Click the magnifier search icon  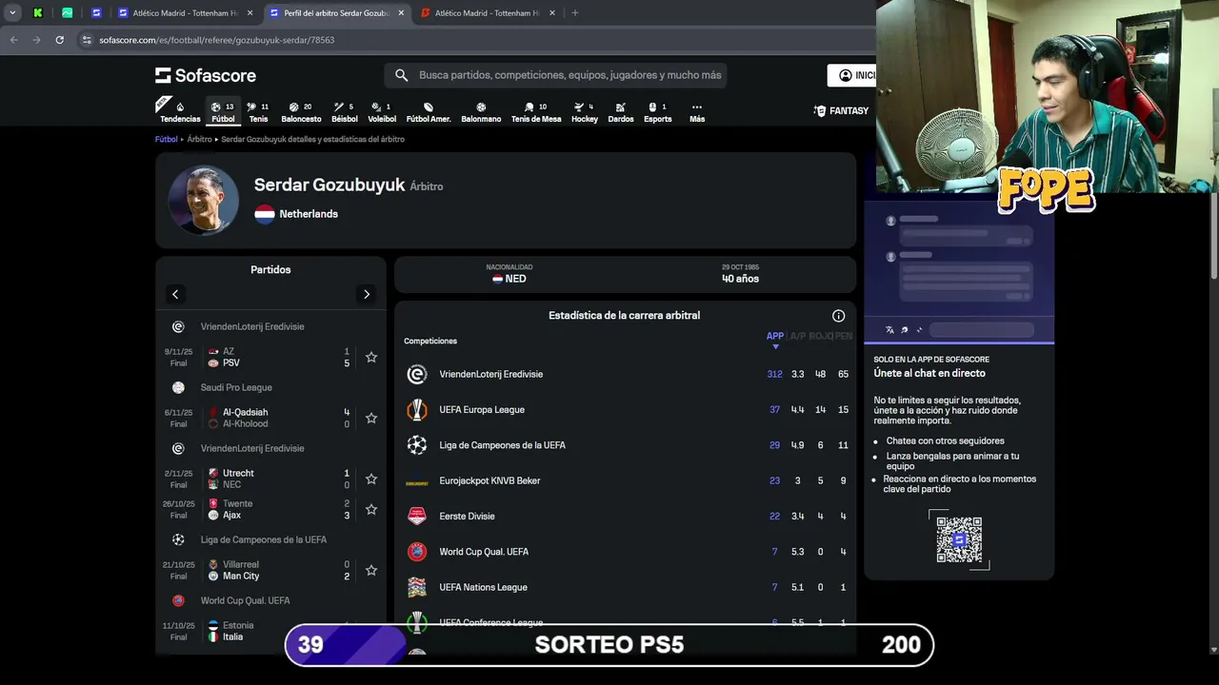click(402, 75)
